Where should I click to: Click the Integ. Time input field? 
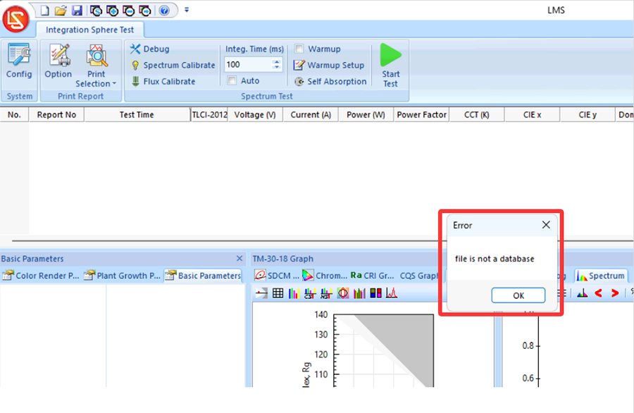tap(247, 65)
